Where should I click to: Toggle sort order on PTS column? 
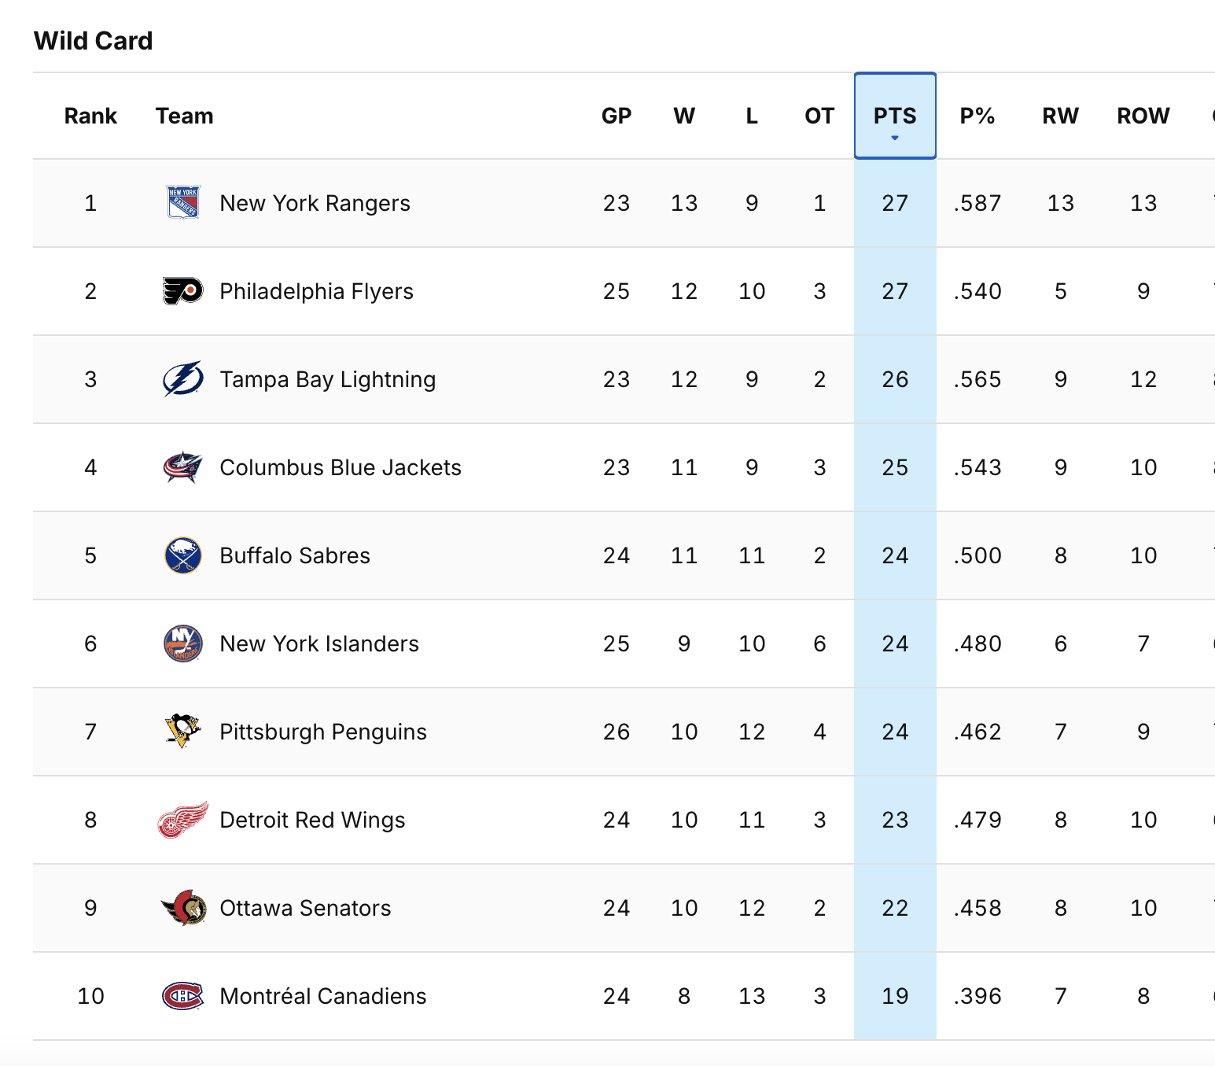click(x=895, y=116)
